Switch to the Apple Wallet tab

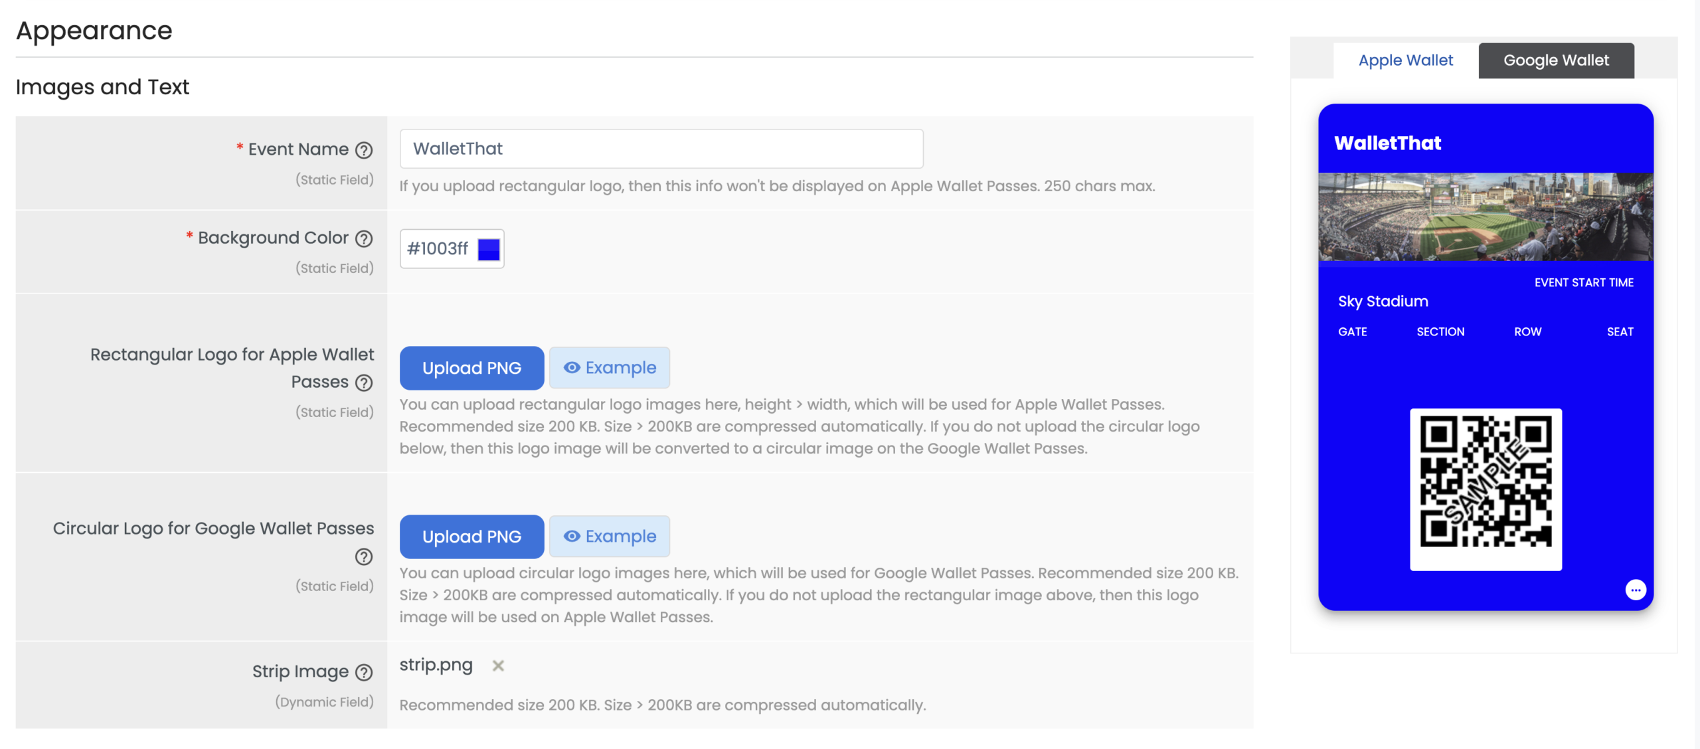click(x=1405, y=60)
